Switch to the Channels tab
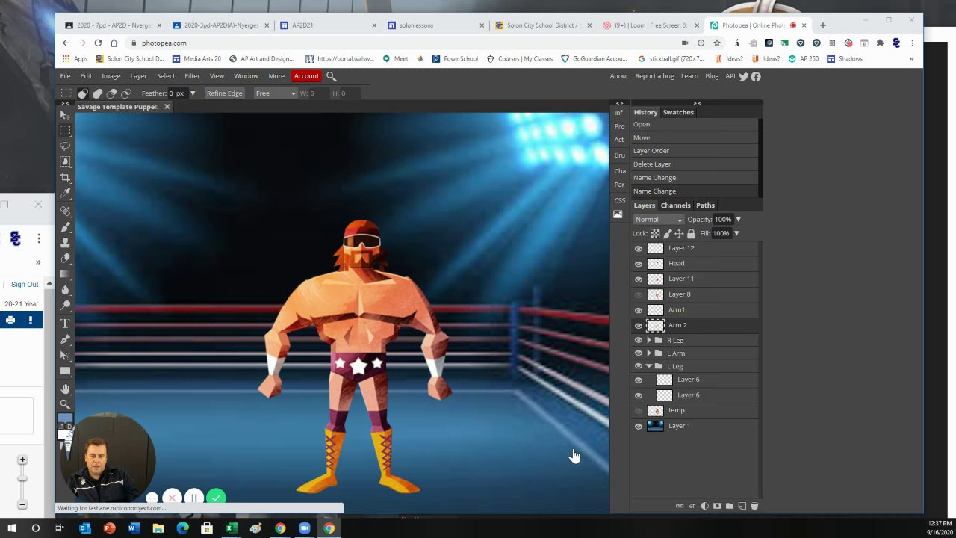This screenshot has height=538, width=956. 675,205
